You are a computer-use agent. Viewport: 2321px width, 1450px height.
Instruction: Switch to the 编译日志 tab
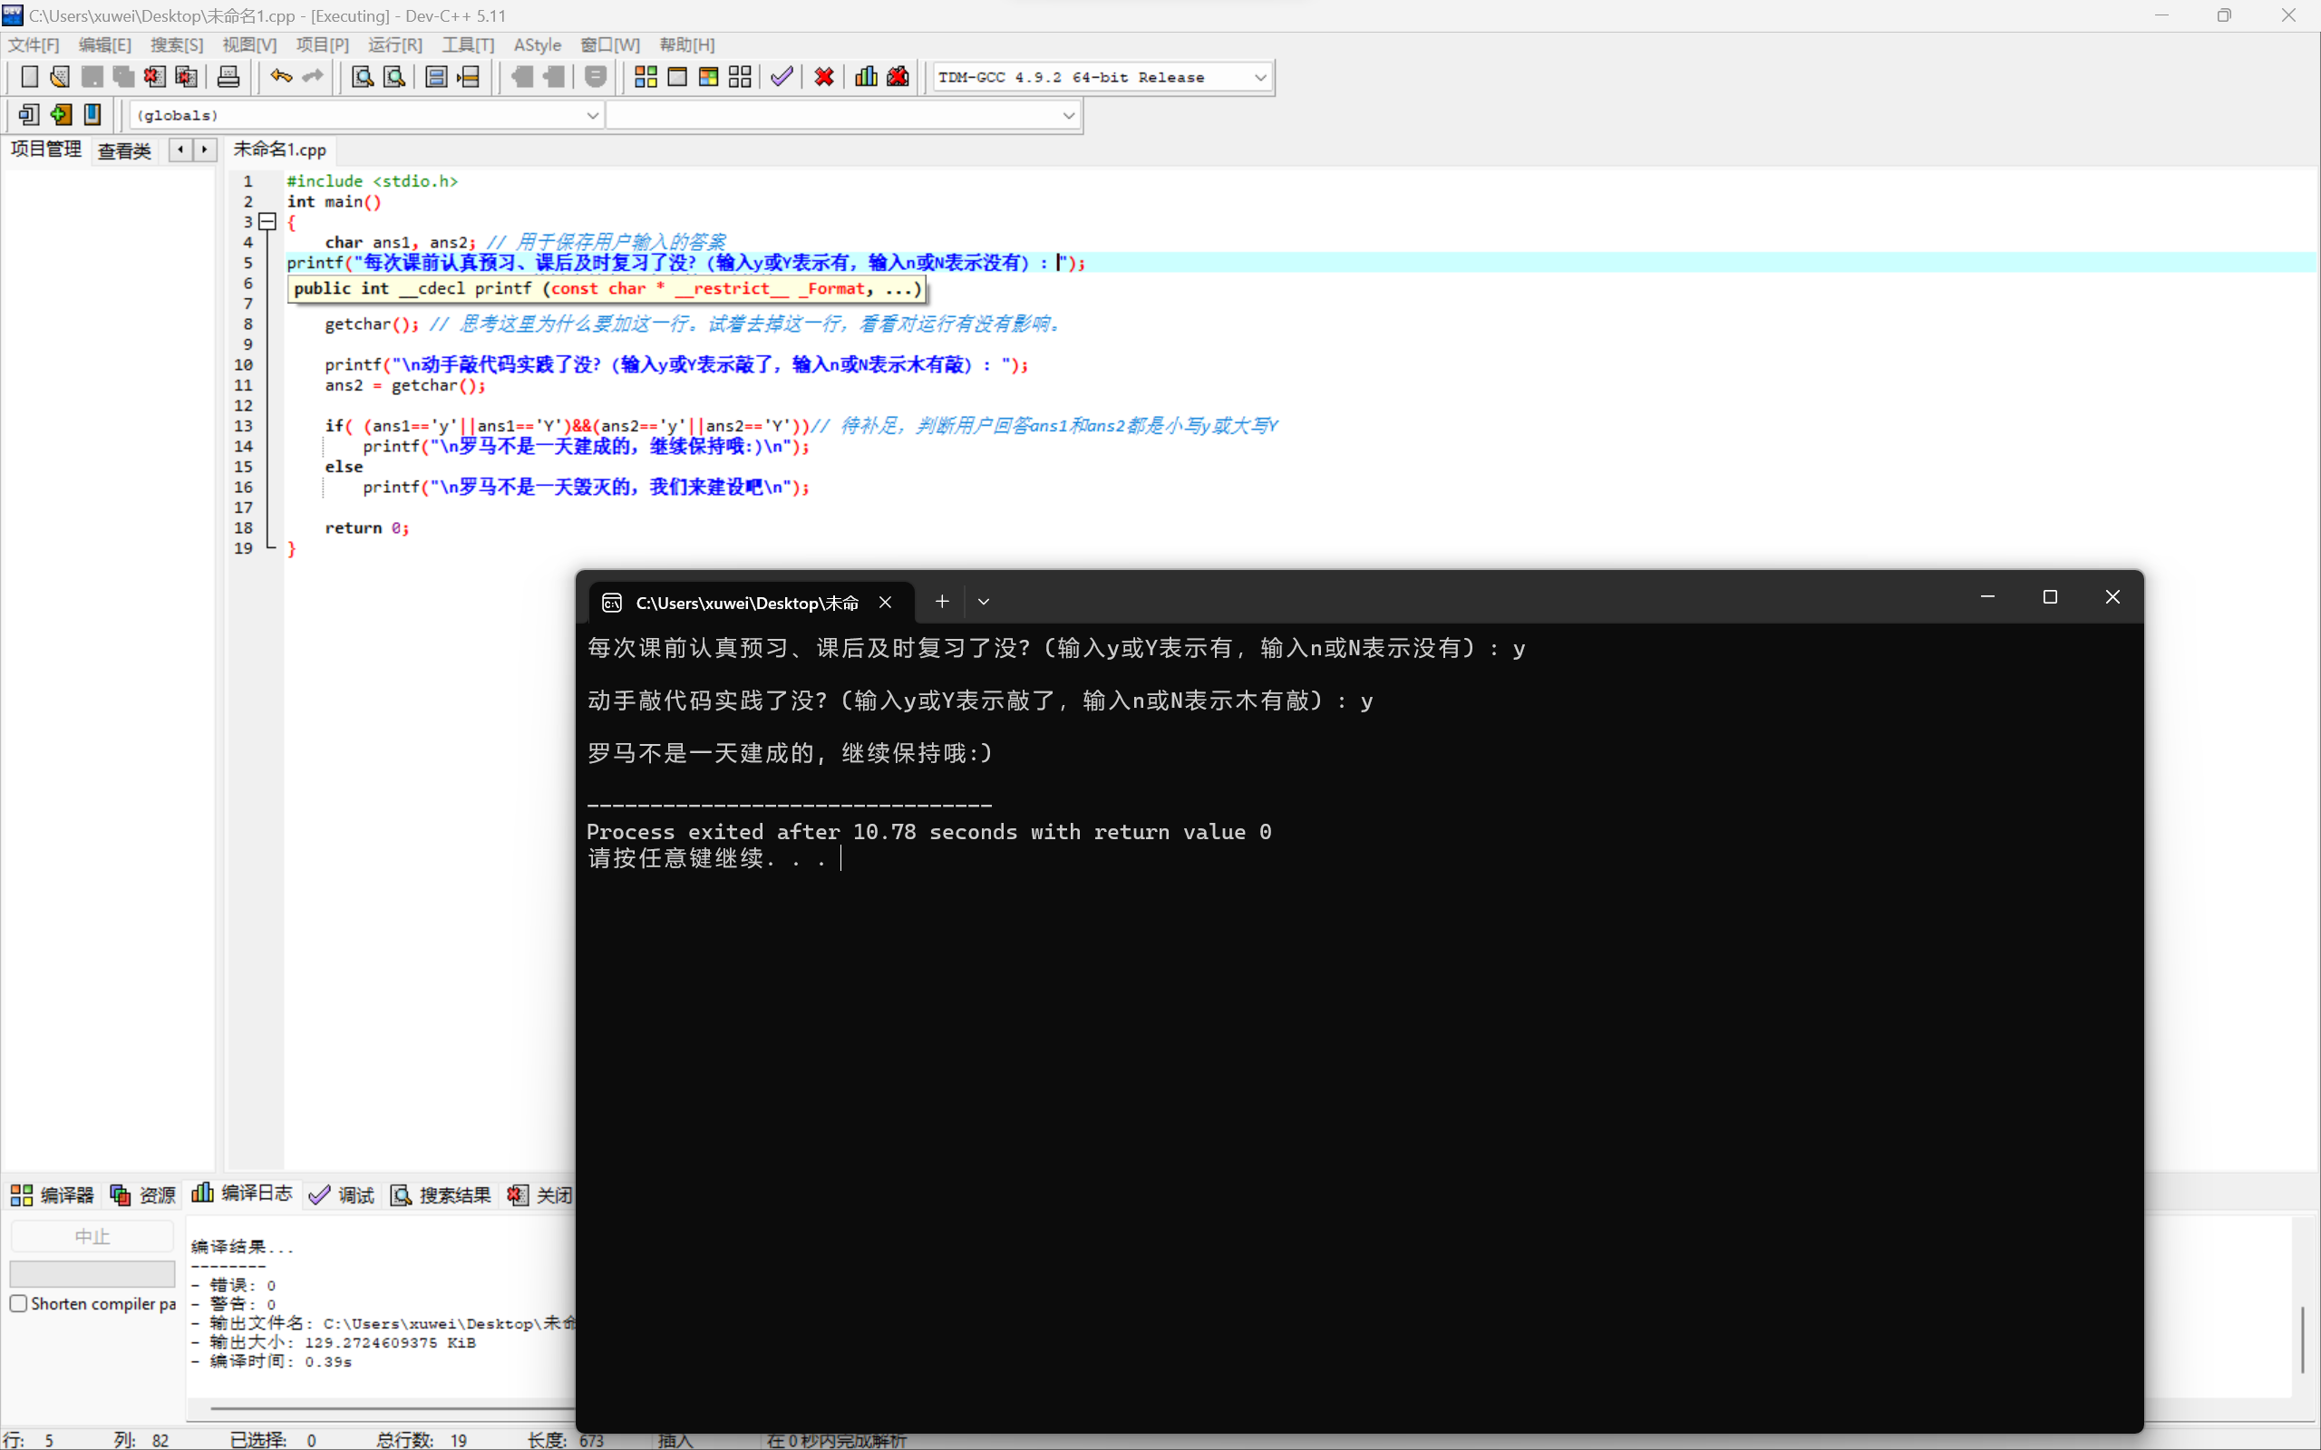point(243,1194)
